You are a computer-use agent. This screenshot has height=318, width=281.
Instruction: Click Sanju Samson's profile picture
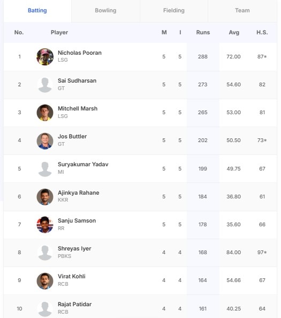point(45,225)
